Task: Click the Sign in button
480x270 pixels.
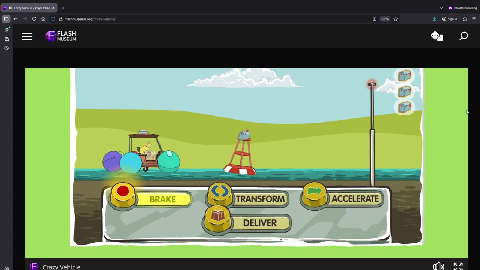Action: click(x=449, y=19)
